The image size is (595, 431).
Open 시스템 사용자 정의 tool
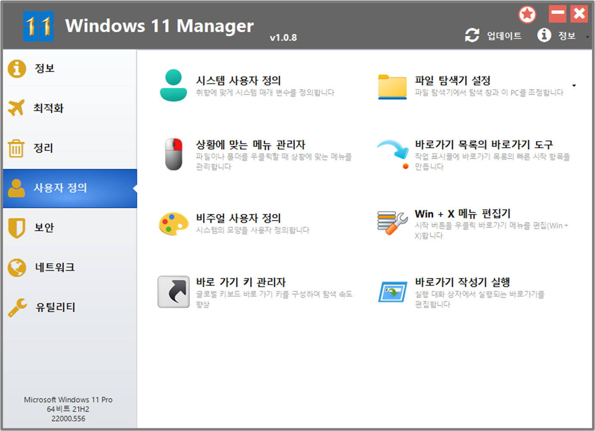238,81
